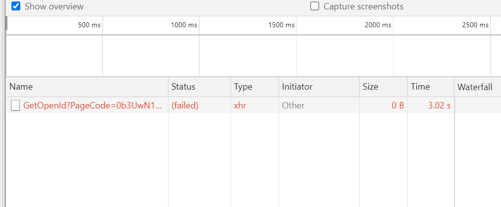Click the 3.02 s time cell
This screenshot has width=501, height=207.
[x=440, y=106]
